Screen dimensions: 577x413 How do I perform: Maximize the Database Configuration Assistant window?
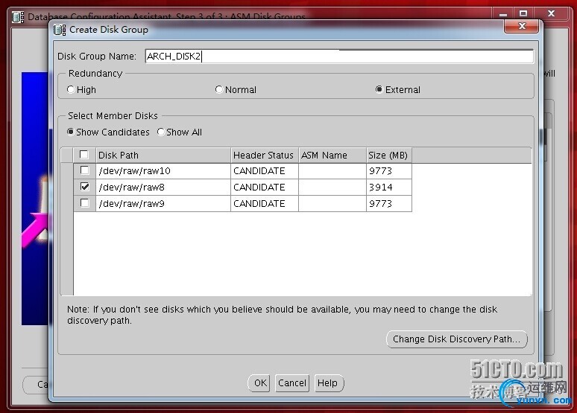[x=523, y=13]
